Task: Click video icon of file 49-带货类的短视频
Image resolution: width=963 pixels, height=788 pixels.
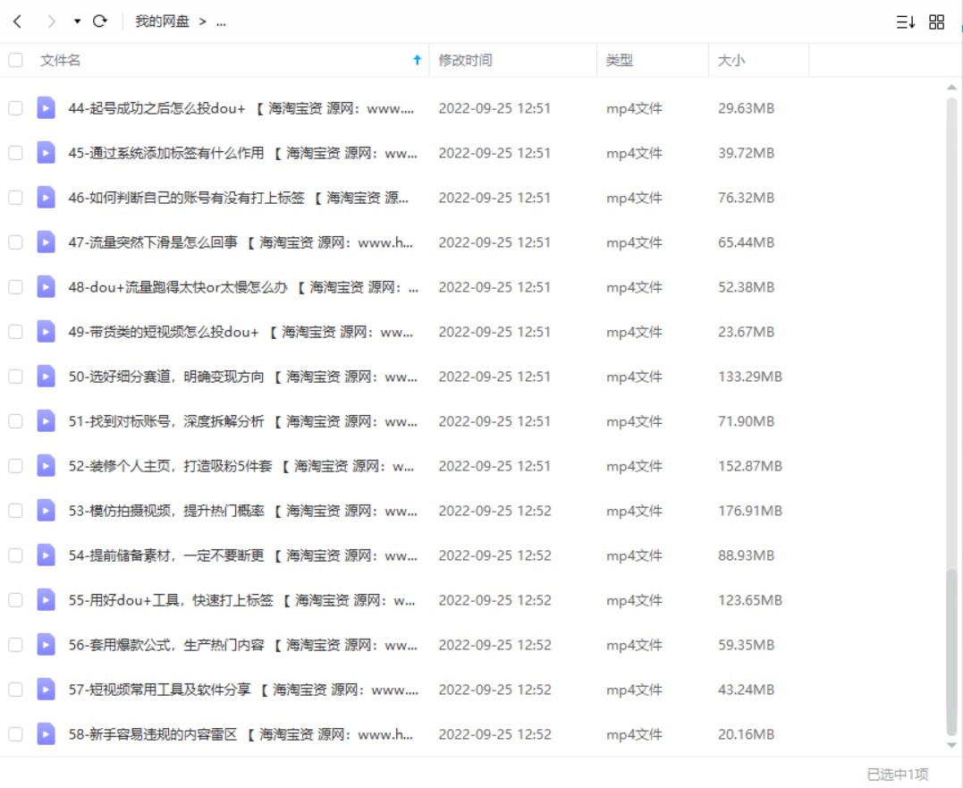Action: pyautogui.click(x=46, y=332)
